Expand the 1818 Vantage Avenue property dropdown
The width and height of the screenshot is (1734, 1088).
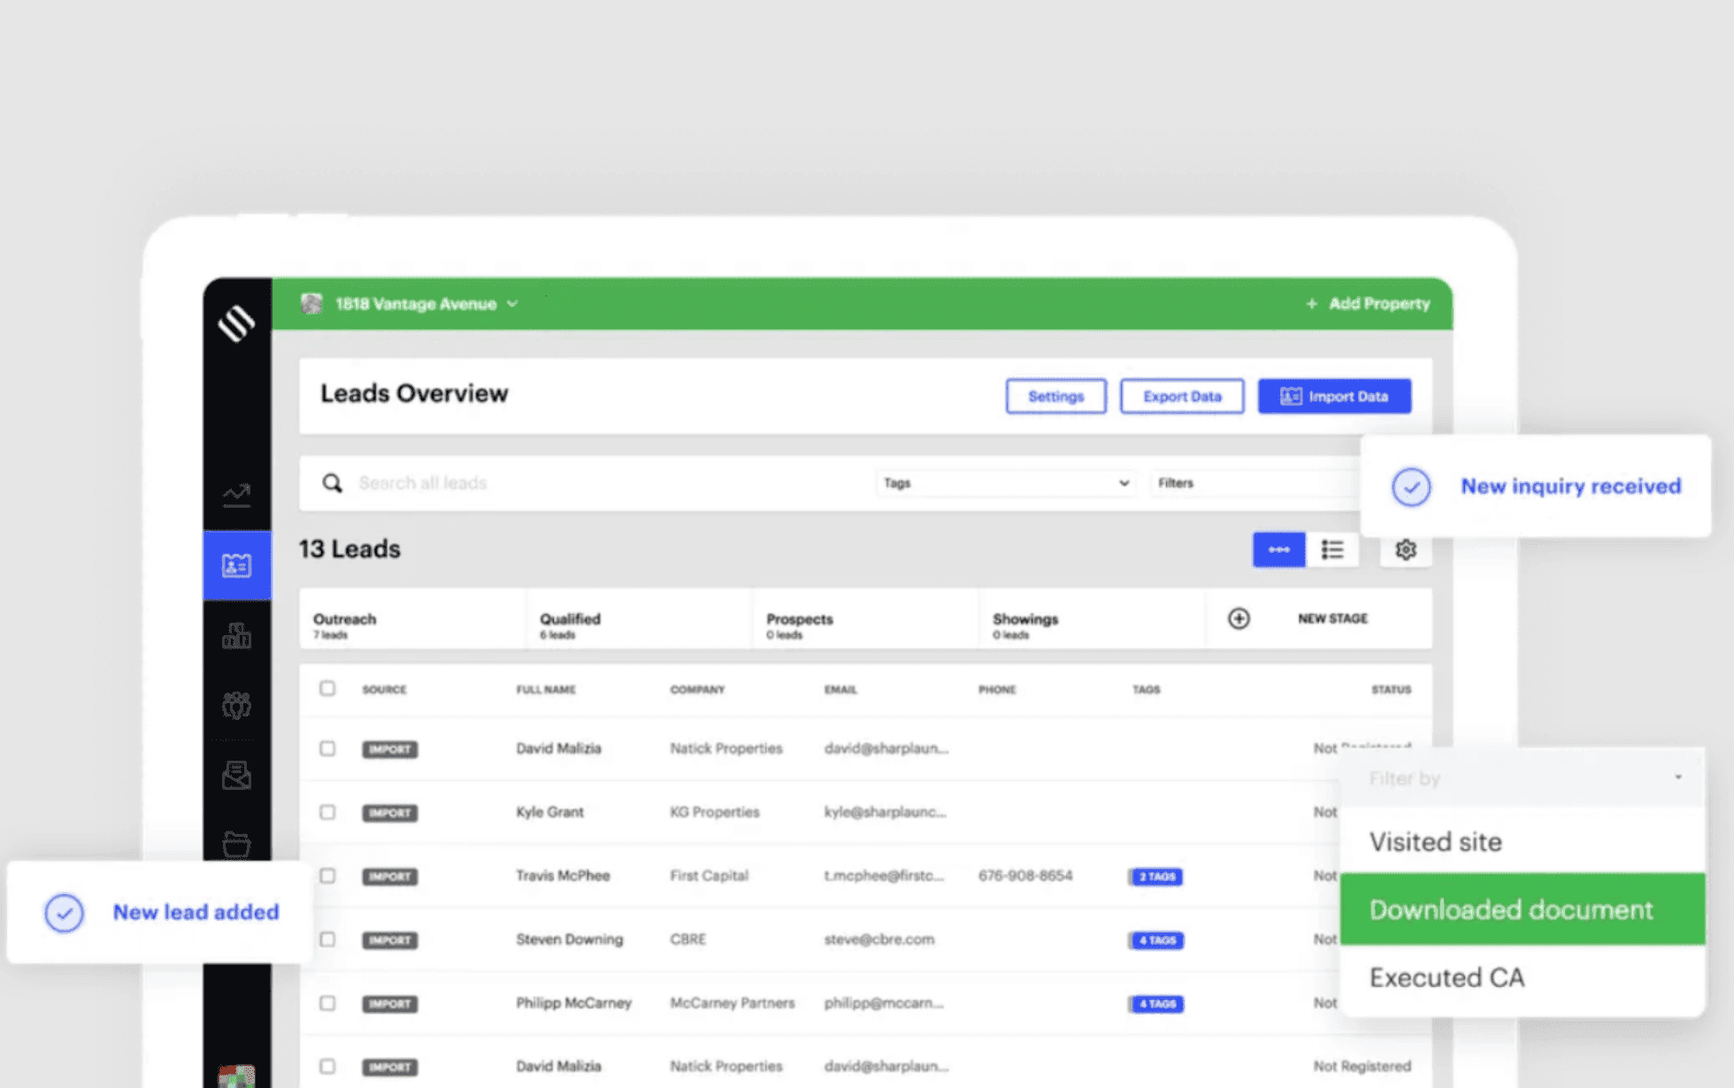point(512,303)
